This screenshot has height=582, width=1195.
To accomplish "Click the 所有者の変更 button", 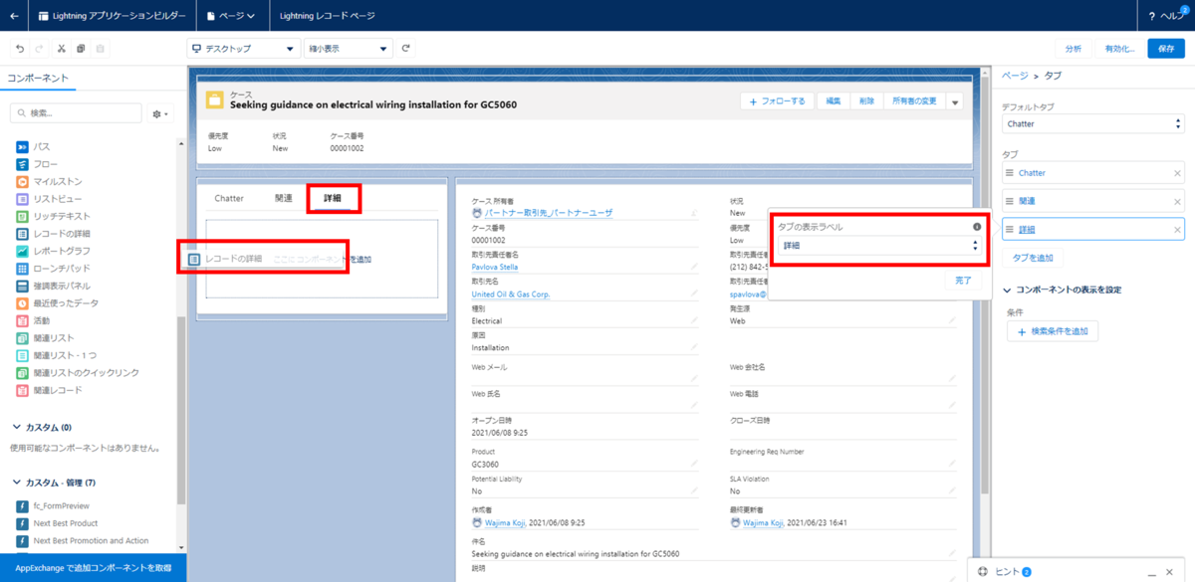I will tap(913, 101).
